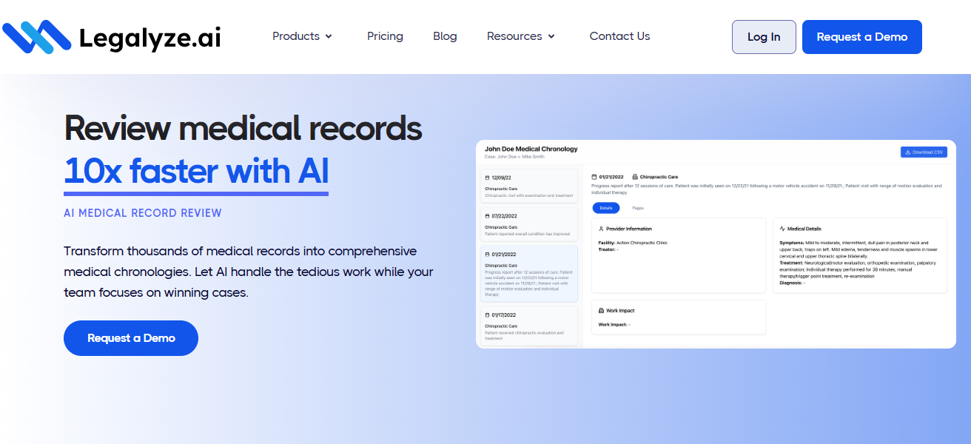Expand the Resources dropdown chevron

(551, 36)
